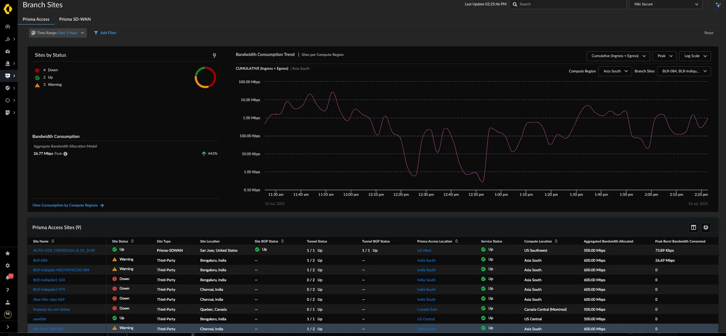Click the info icon beside Peak
726x336 pixels.
66,154
